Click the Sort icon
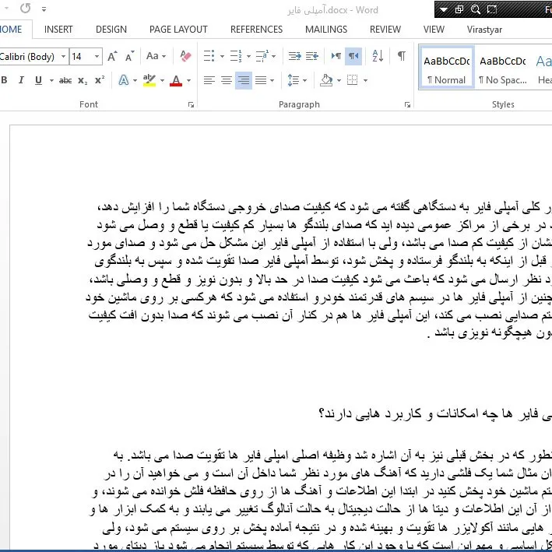The image size is (552, 552). click(x=378, y=56)
